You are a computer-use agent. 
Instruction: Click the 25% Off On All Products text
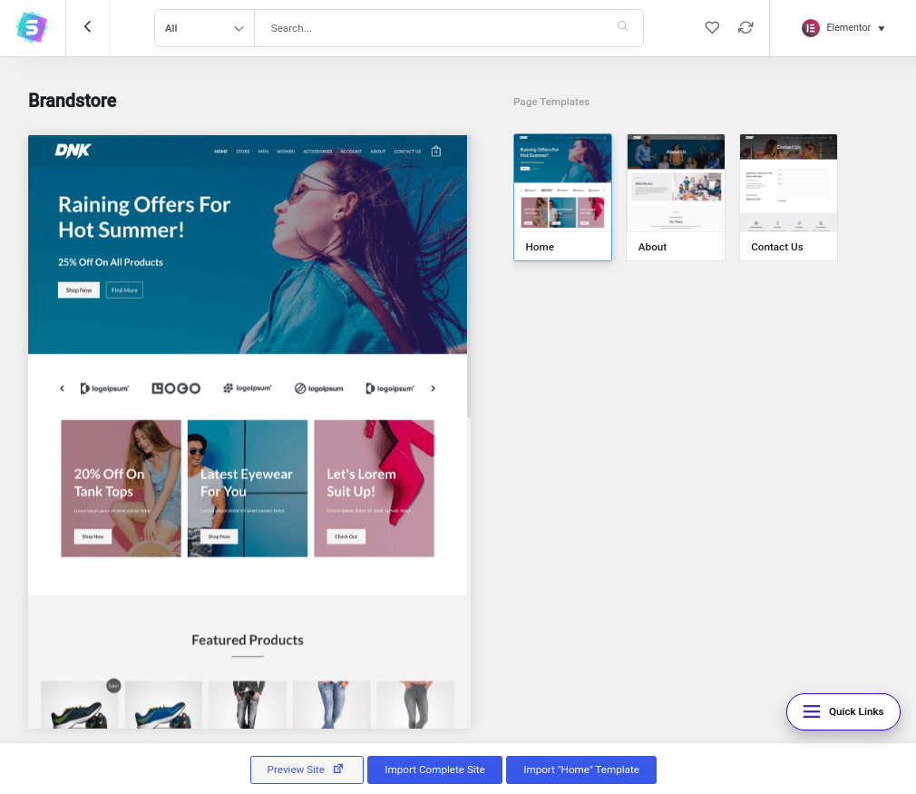click(x=111, y=262)
